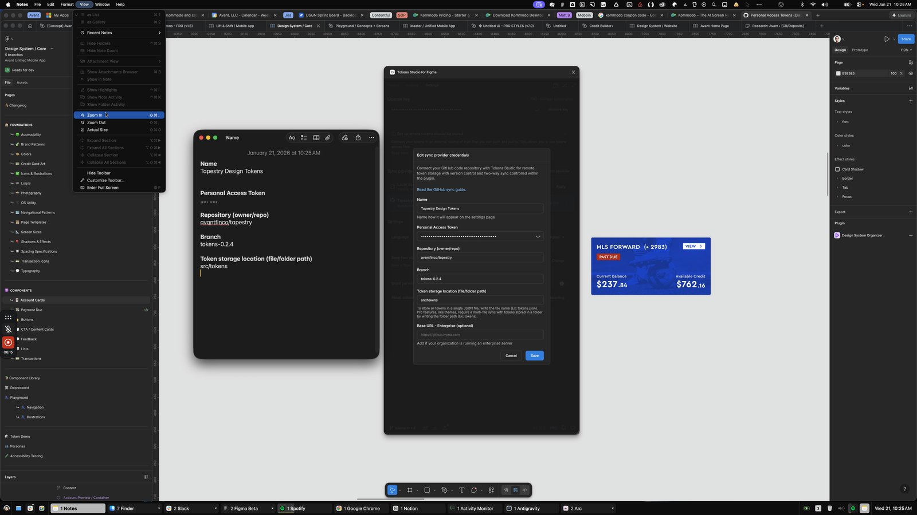The height and width of the screenshot is (515, 917).
Task: Toggle page background visibility eye icon
Action: (x=911, y=73)
